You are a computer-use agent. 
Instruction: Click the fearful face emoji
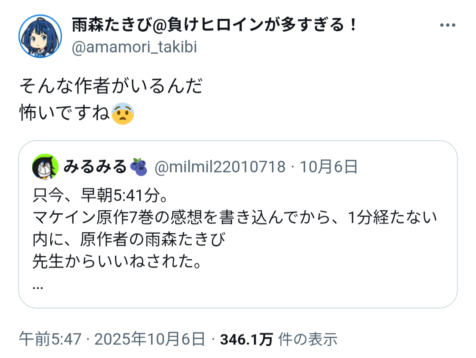tap(123, 114)
